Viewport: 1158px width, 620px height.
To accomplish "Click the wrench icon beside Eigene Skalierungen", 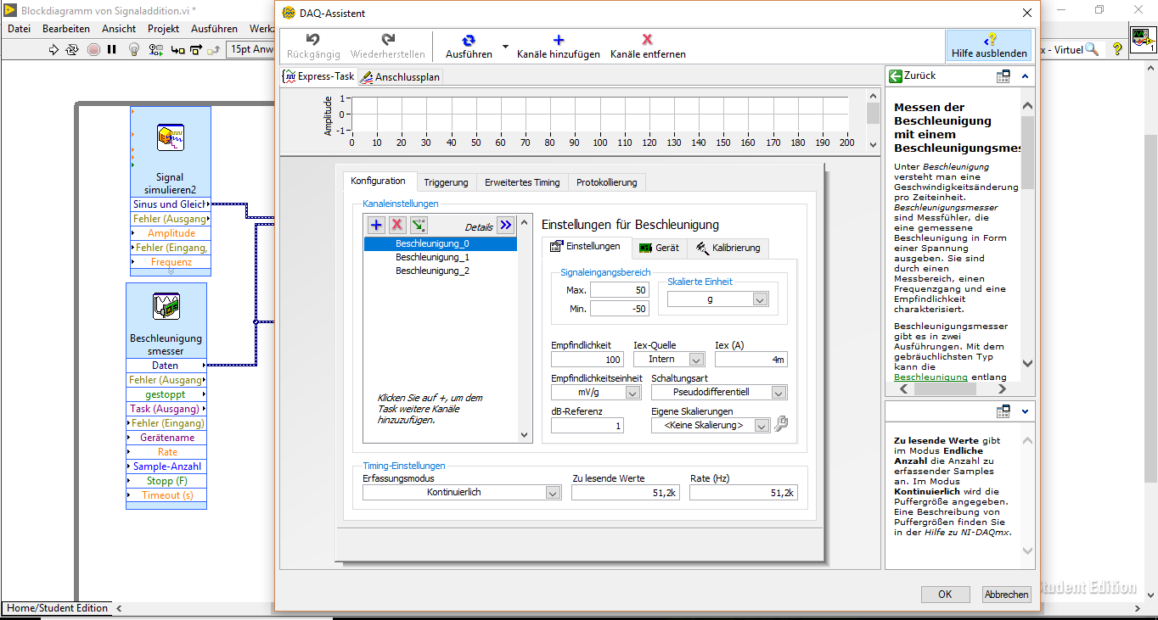I will tap(781, 424).
